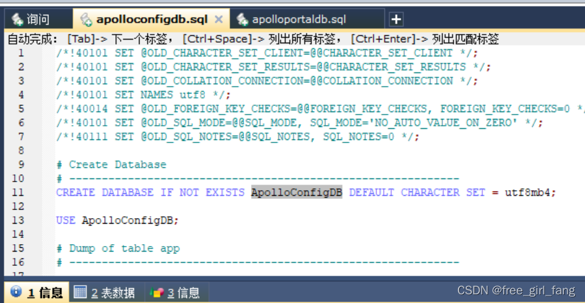This screenshot has height=303, width=585.
Task: Open the 3 信息 result tab
Action: tap(177, 292)
